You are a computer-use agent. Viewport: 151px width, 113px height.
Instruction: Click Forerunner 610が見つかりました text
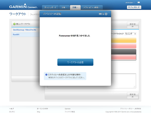click(x=74, y=36)
